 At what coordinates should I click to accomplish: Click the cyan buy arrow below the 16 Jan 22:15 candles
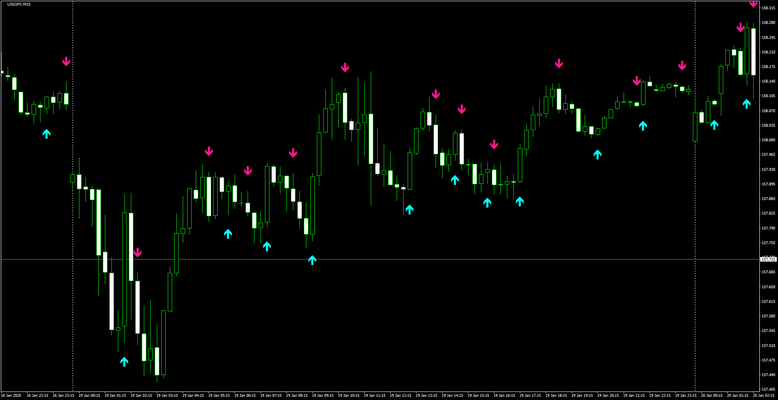47,134
